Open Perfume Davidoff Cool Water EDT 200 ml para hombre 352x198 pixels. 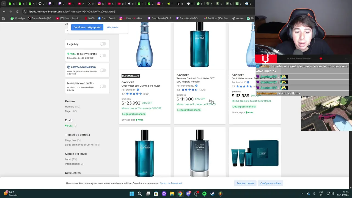tap(196, 80)
